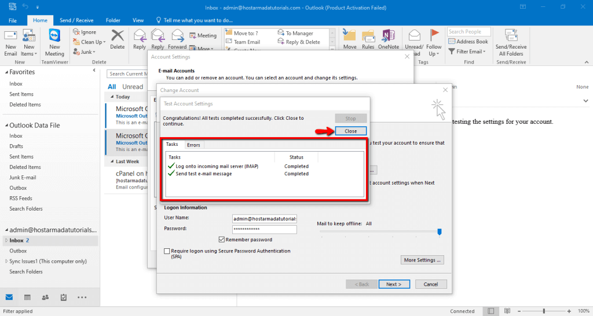
Task: Open the Filter Email dropdown
Action: pos(467,52)
